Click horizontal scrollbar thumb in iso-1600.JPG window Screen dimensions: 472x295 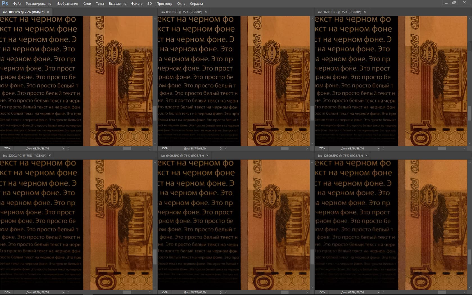442,148
